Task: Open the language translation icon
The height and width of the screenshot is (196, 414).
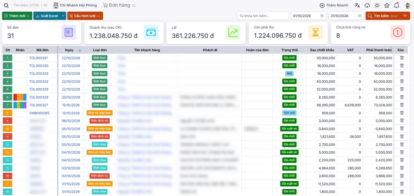Action: pyautogui.click(x=357, y=5)
